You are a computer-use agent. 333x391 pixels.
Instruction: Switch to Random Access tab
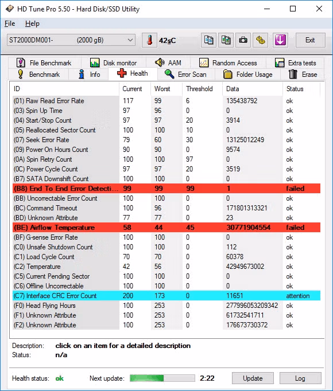click(x=228, y=63)
